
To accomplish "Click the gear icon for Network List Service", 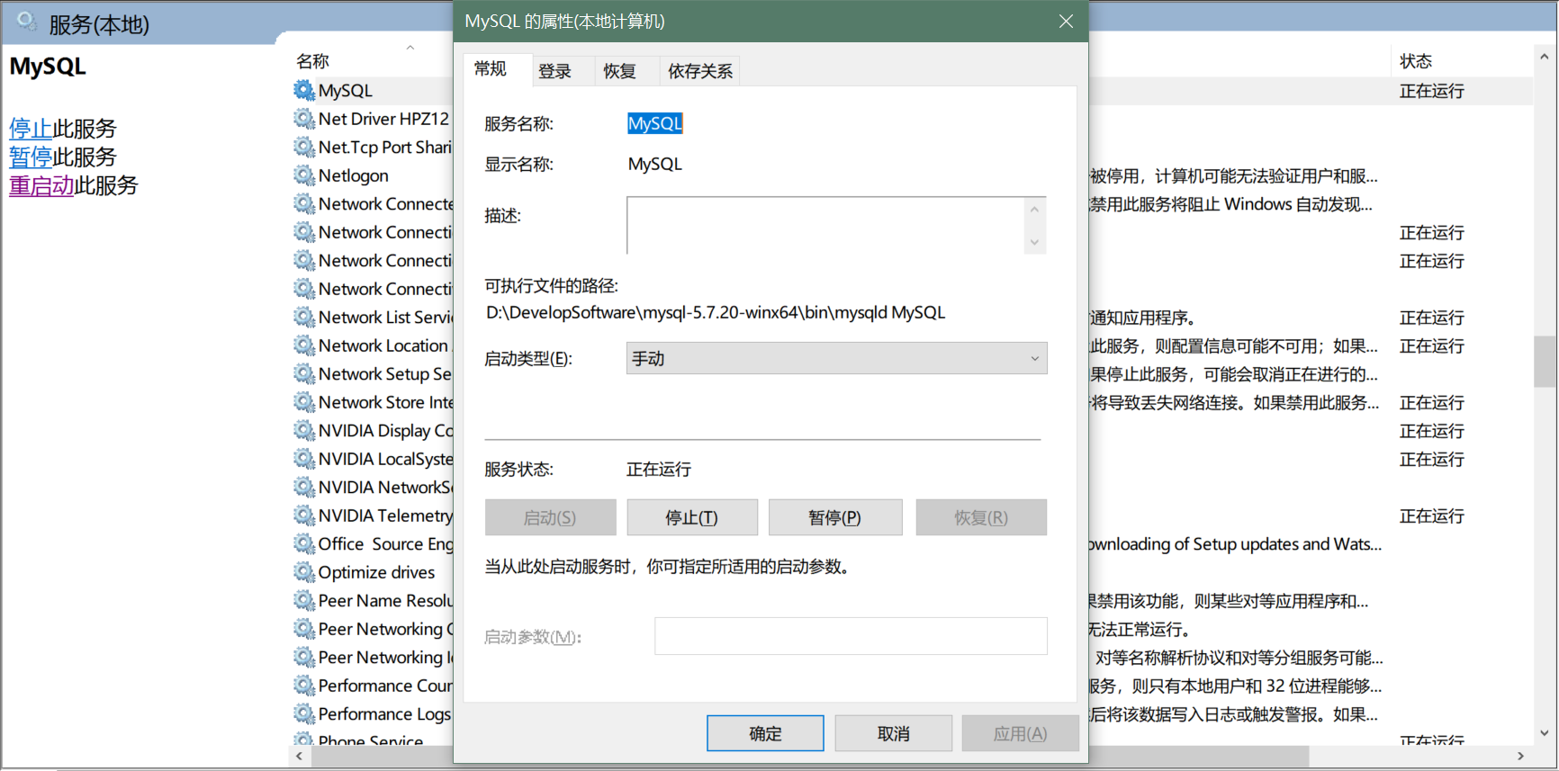I will [304, 317].
